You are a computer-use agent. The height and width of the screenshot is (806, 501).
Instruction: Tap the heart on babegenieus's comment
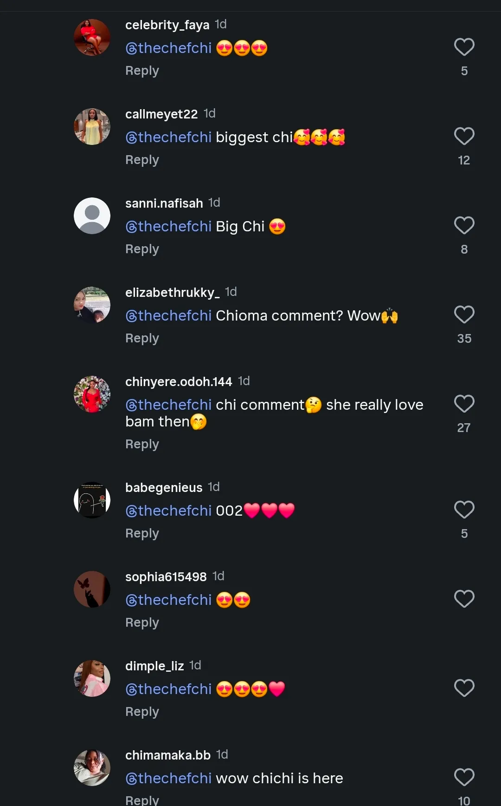coord(464,510)
